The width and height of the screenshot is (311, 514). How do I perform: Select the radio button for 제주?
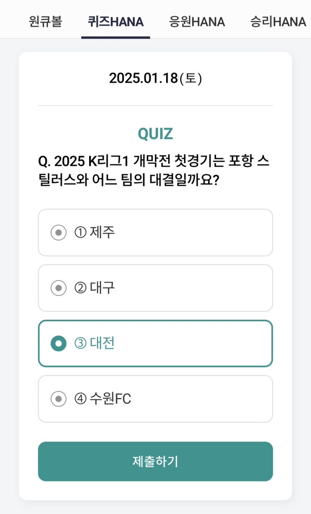pyautogui.click(x=59, y=232)
